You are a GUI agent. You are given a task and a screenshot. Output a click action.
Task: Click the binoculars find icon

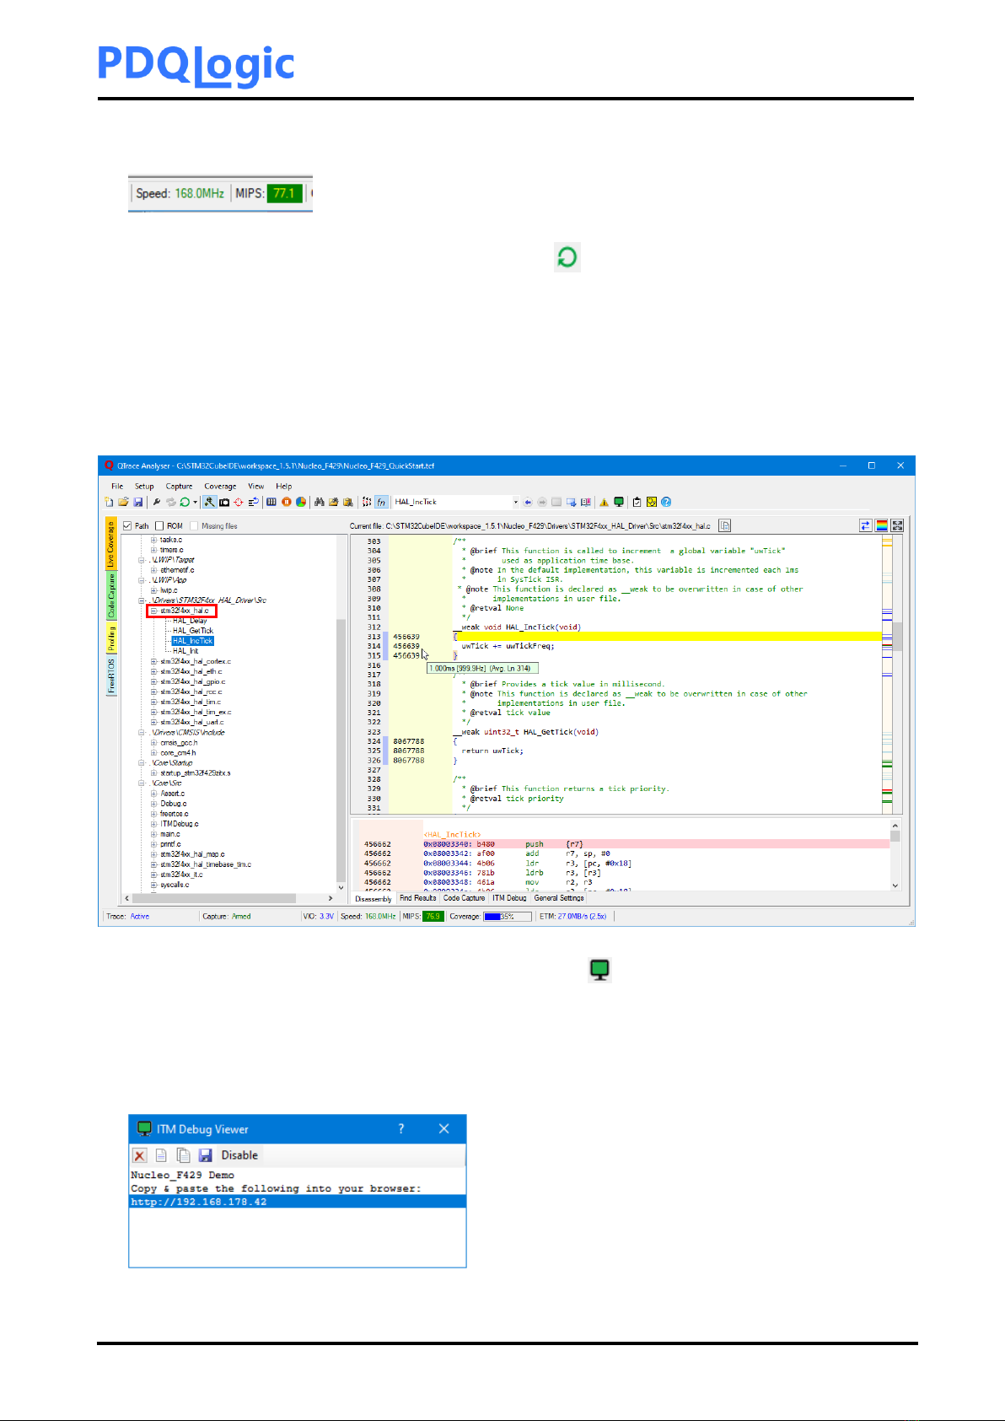point(320,502)
